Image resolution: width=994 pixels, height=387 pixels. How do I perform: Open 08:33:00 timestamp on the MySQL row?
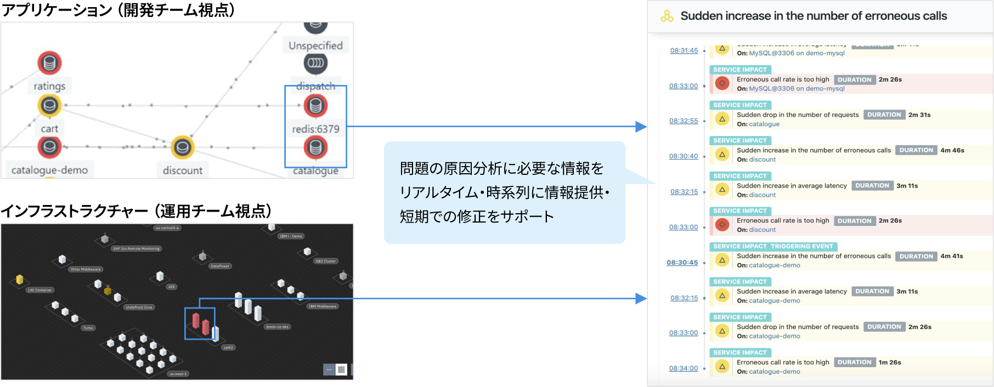pos(684,86)
